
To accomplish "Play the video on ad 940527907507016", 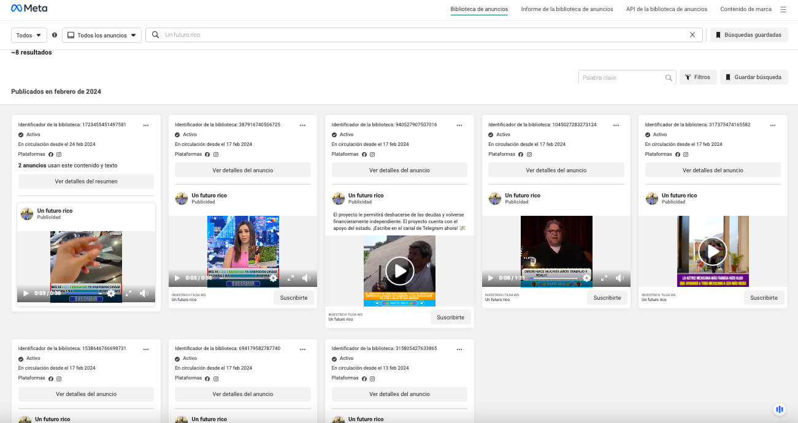I will coord(399,271).
